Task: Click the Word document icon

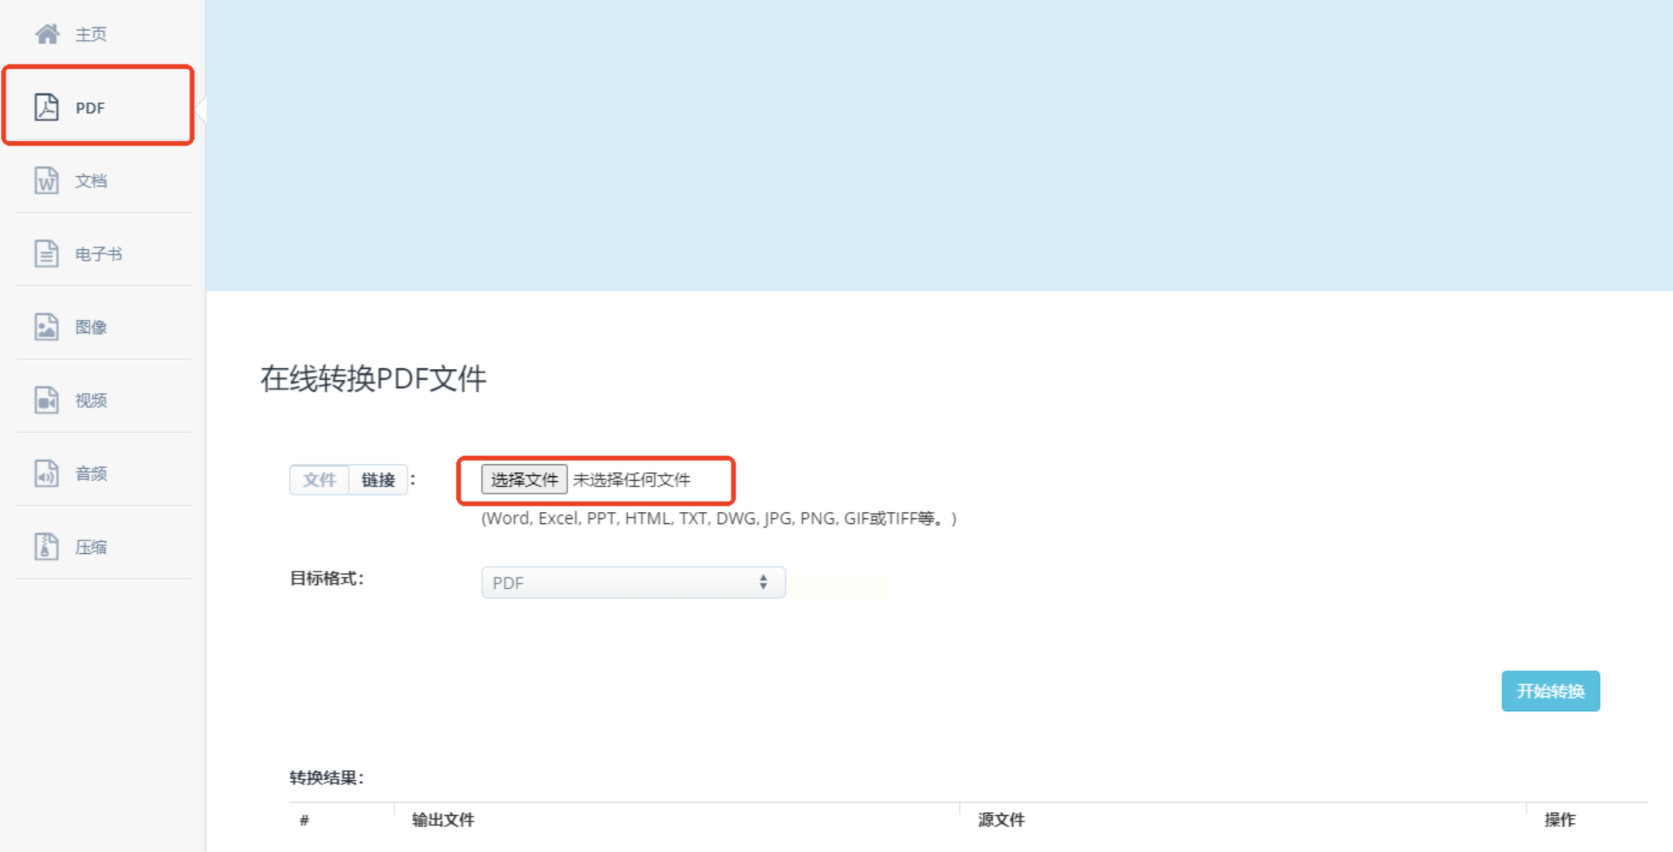Action: click(x=46, y=181)
